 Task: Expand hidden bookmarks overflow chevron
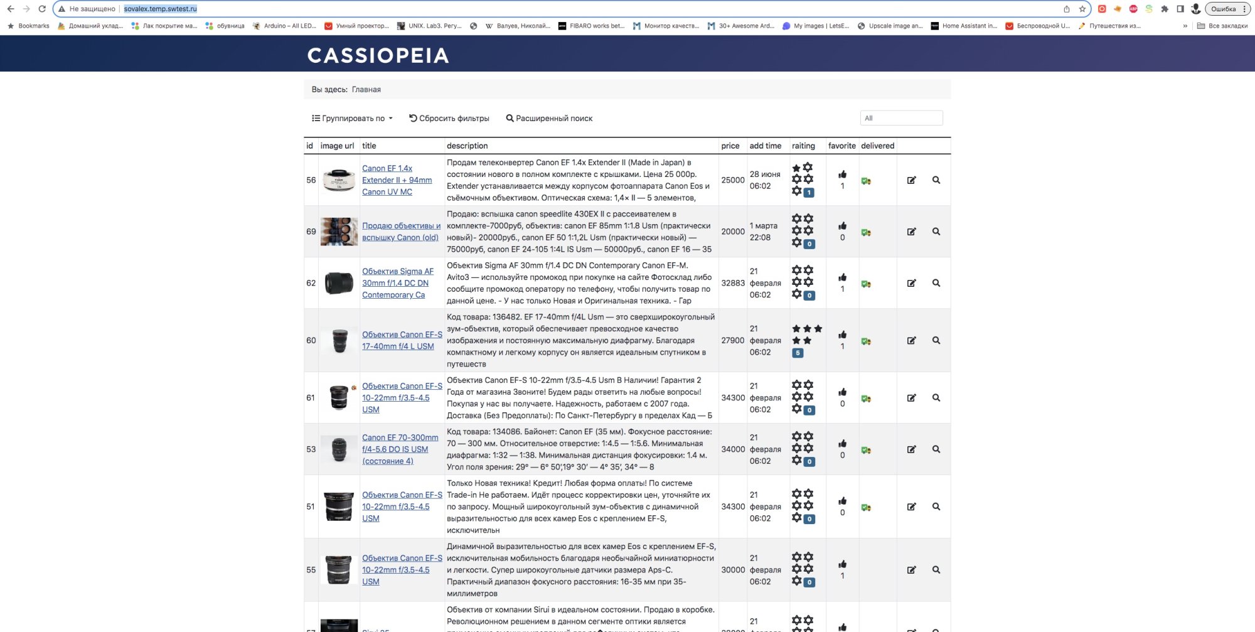(x=1185, y=26)
